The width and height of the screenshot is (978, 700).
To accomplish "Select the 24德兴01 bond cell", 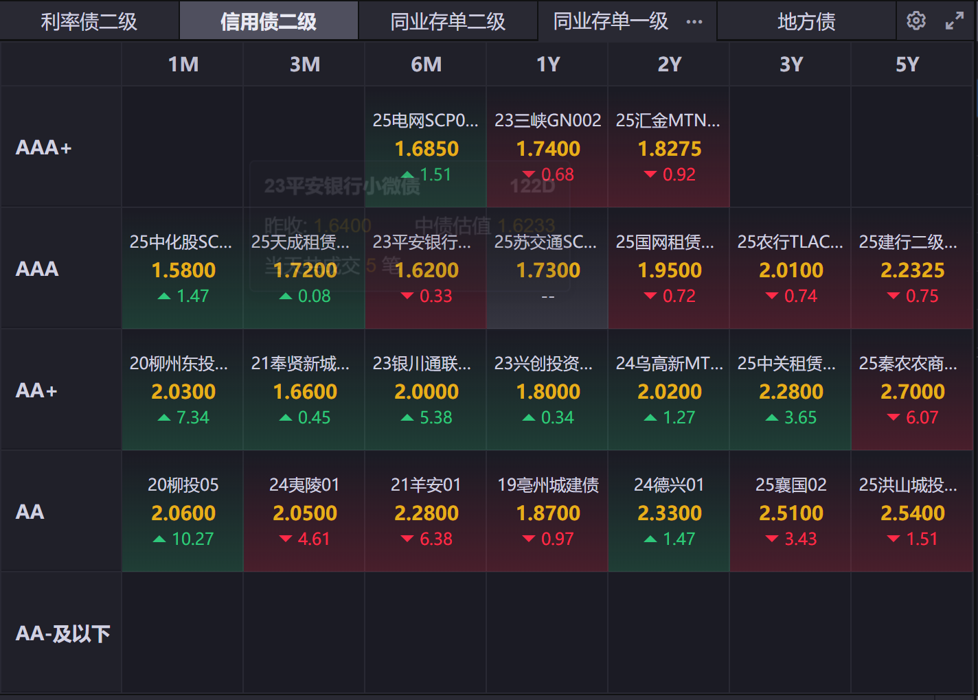I will [x=669, y=512].
